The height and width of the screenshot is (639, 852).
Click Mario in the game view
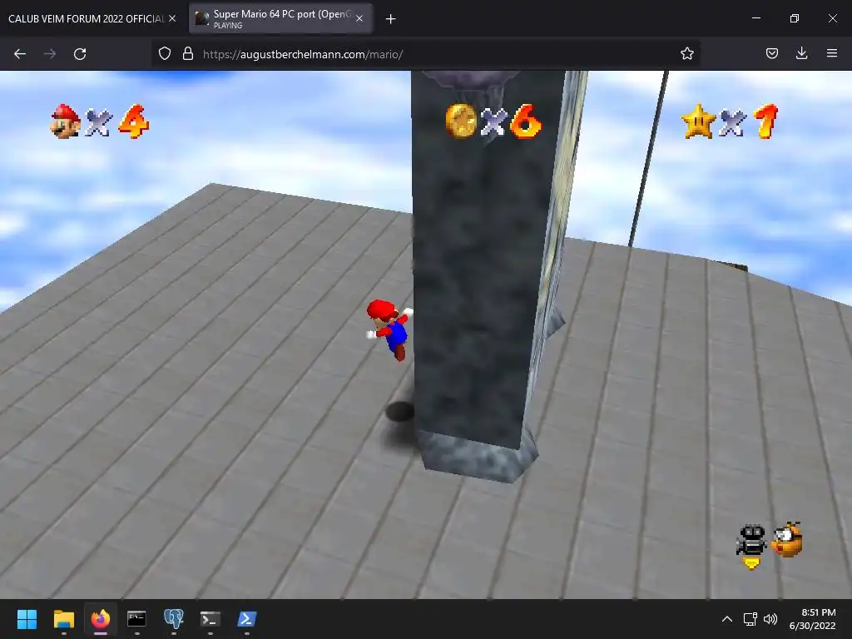[x=389, y=329]
